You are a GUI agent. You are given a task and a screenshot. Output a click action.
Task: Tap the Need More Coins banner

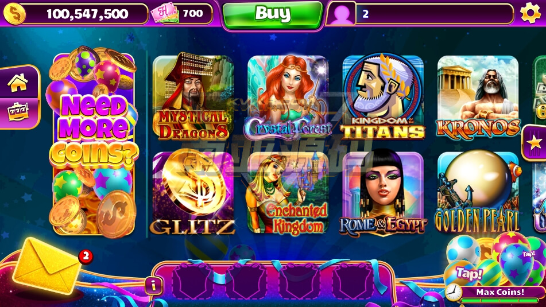click(94, 143)
